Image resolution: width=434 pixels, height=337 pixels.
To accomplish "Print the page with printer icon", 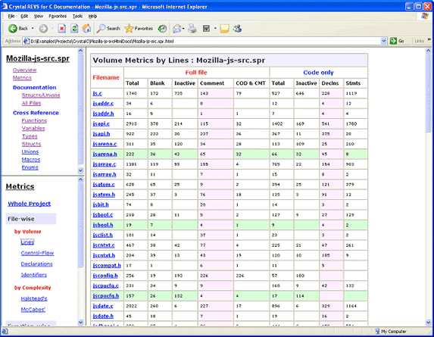I will tap(192, 28).
